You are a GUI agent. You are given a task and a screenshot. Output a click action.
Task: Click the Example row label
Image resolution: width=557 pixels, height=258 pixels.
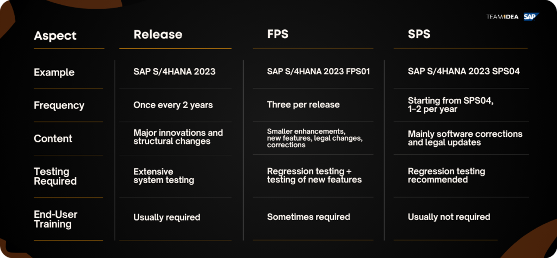54,72
